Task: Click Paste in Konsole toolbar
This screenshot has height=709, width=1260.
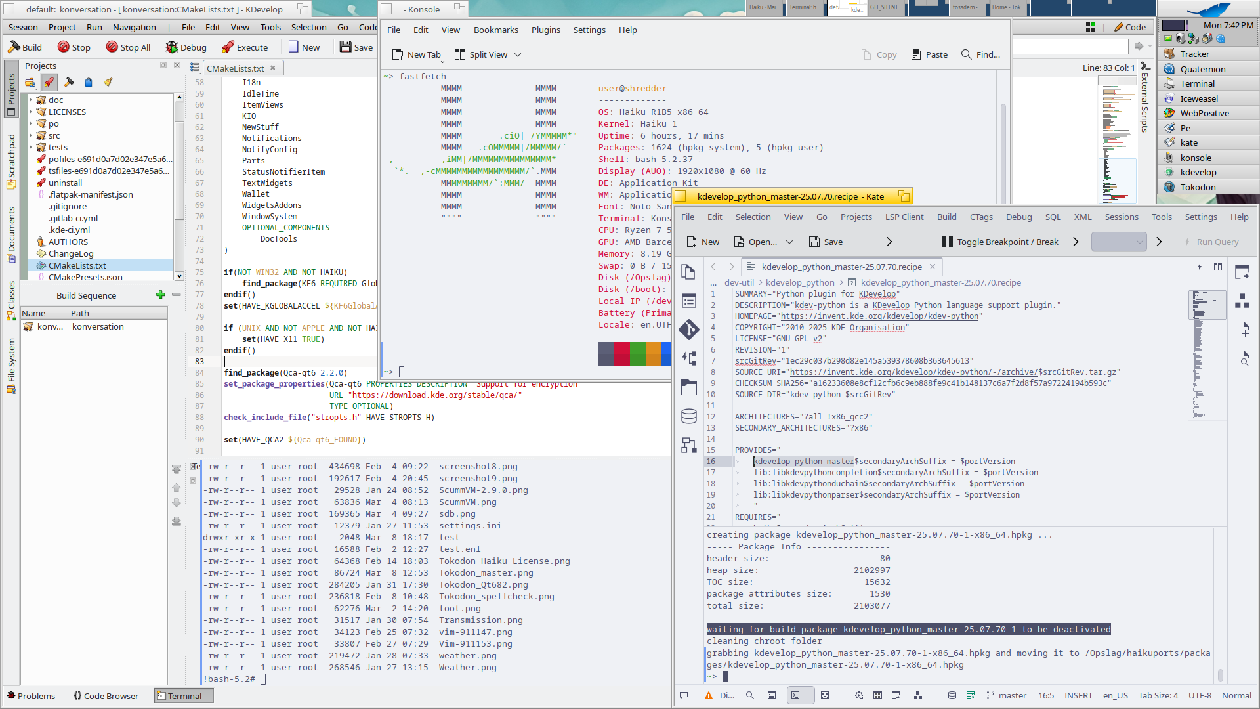Action: click(929, 54)
